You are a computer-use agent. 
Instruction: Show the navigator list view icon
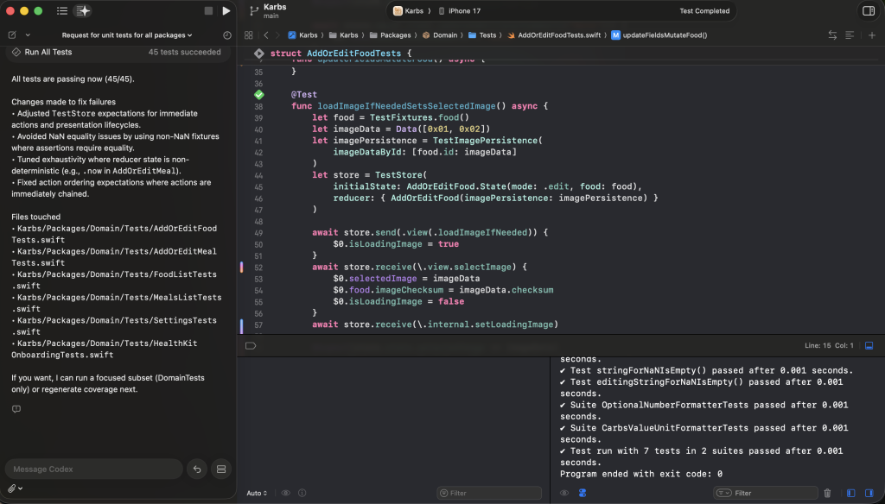[62, 11]
